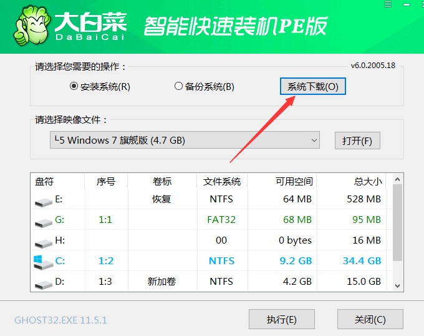The width and height of the screenshot is (424, 336).
Task: Click the v6.0.2005.18 version text
Action: [373, 66]
